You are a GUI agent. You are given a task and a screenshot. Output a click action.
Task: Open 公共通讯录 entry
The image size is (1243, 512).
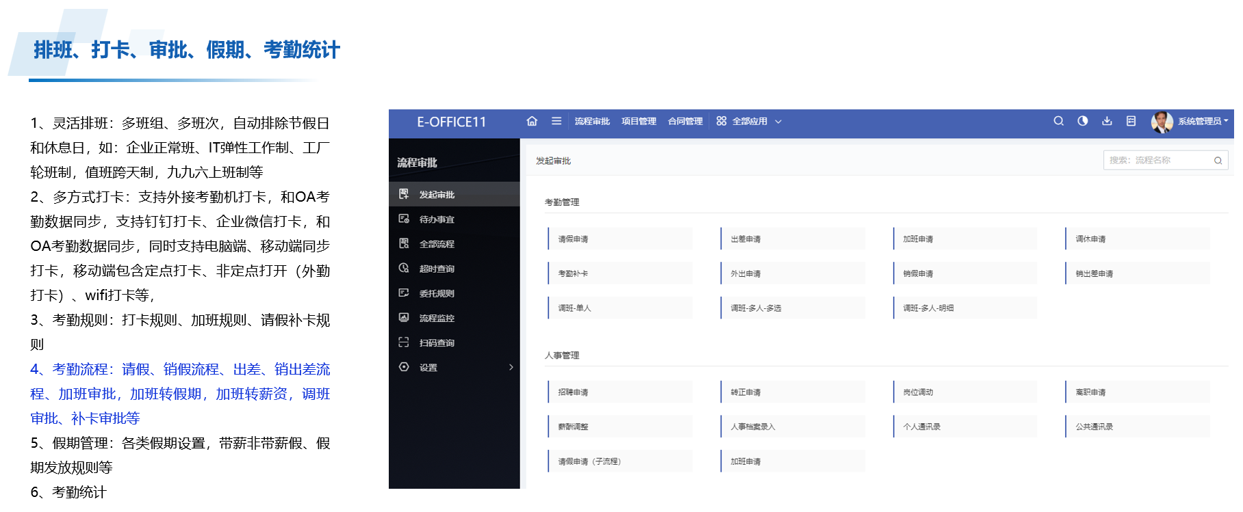pos(1138,426)
